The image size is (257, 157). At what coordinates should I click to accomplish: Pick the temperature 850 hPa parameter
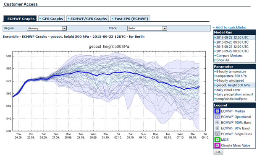(231, 76)
